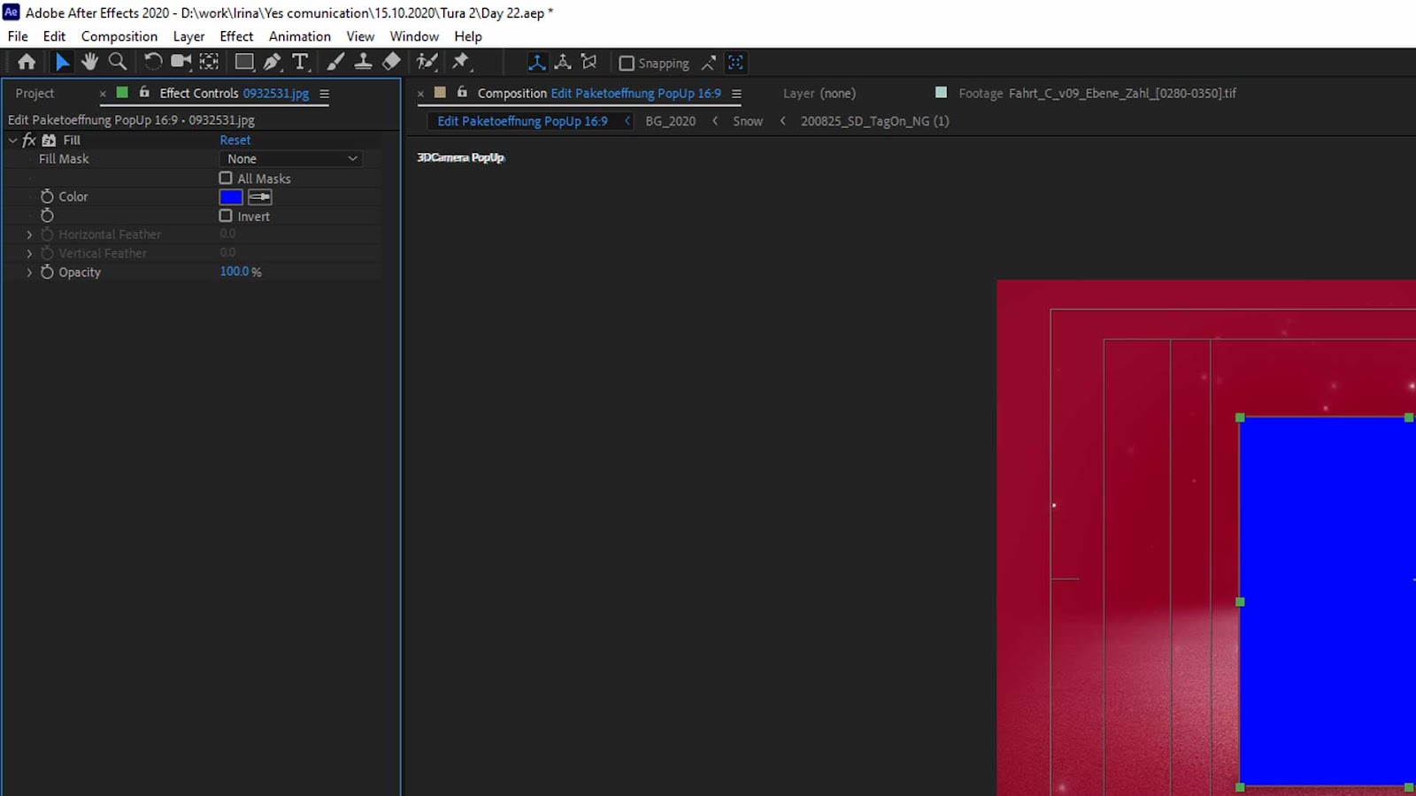Switch to Local Axis mode
The height and width of the screenshot is (796, 1416).
tap(537, 62)
